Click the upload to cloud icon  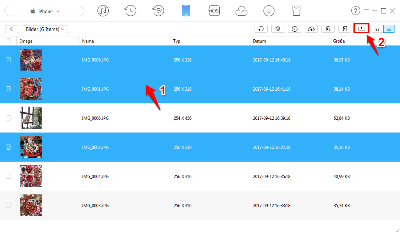(311, 29)
